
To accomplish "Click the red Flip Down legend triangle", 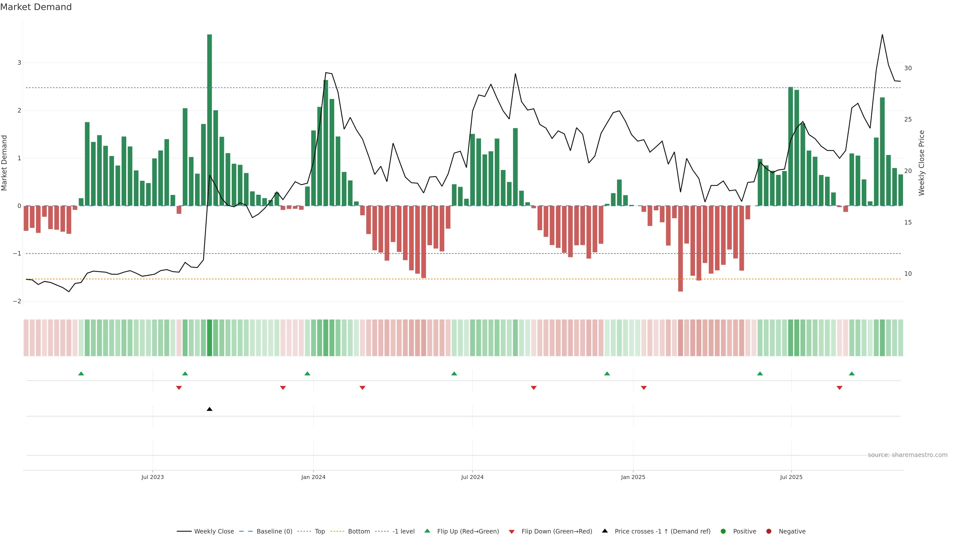I will click(512, 531).
